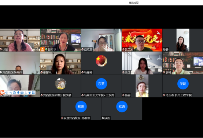Click the microphone icon beside 欣语
Screen dimensions: 203x138
point(103,118)
